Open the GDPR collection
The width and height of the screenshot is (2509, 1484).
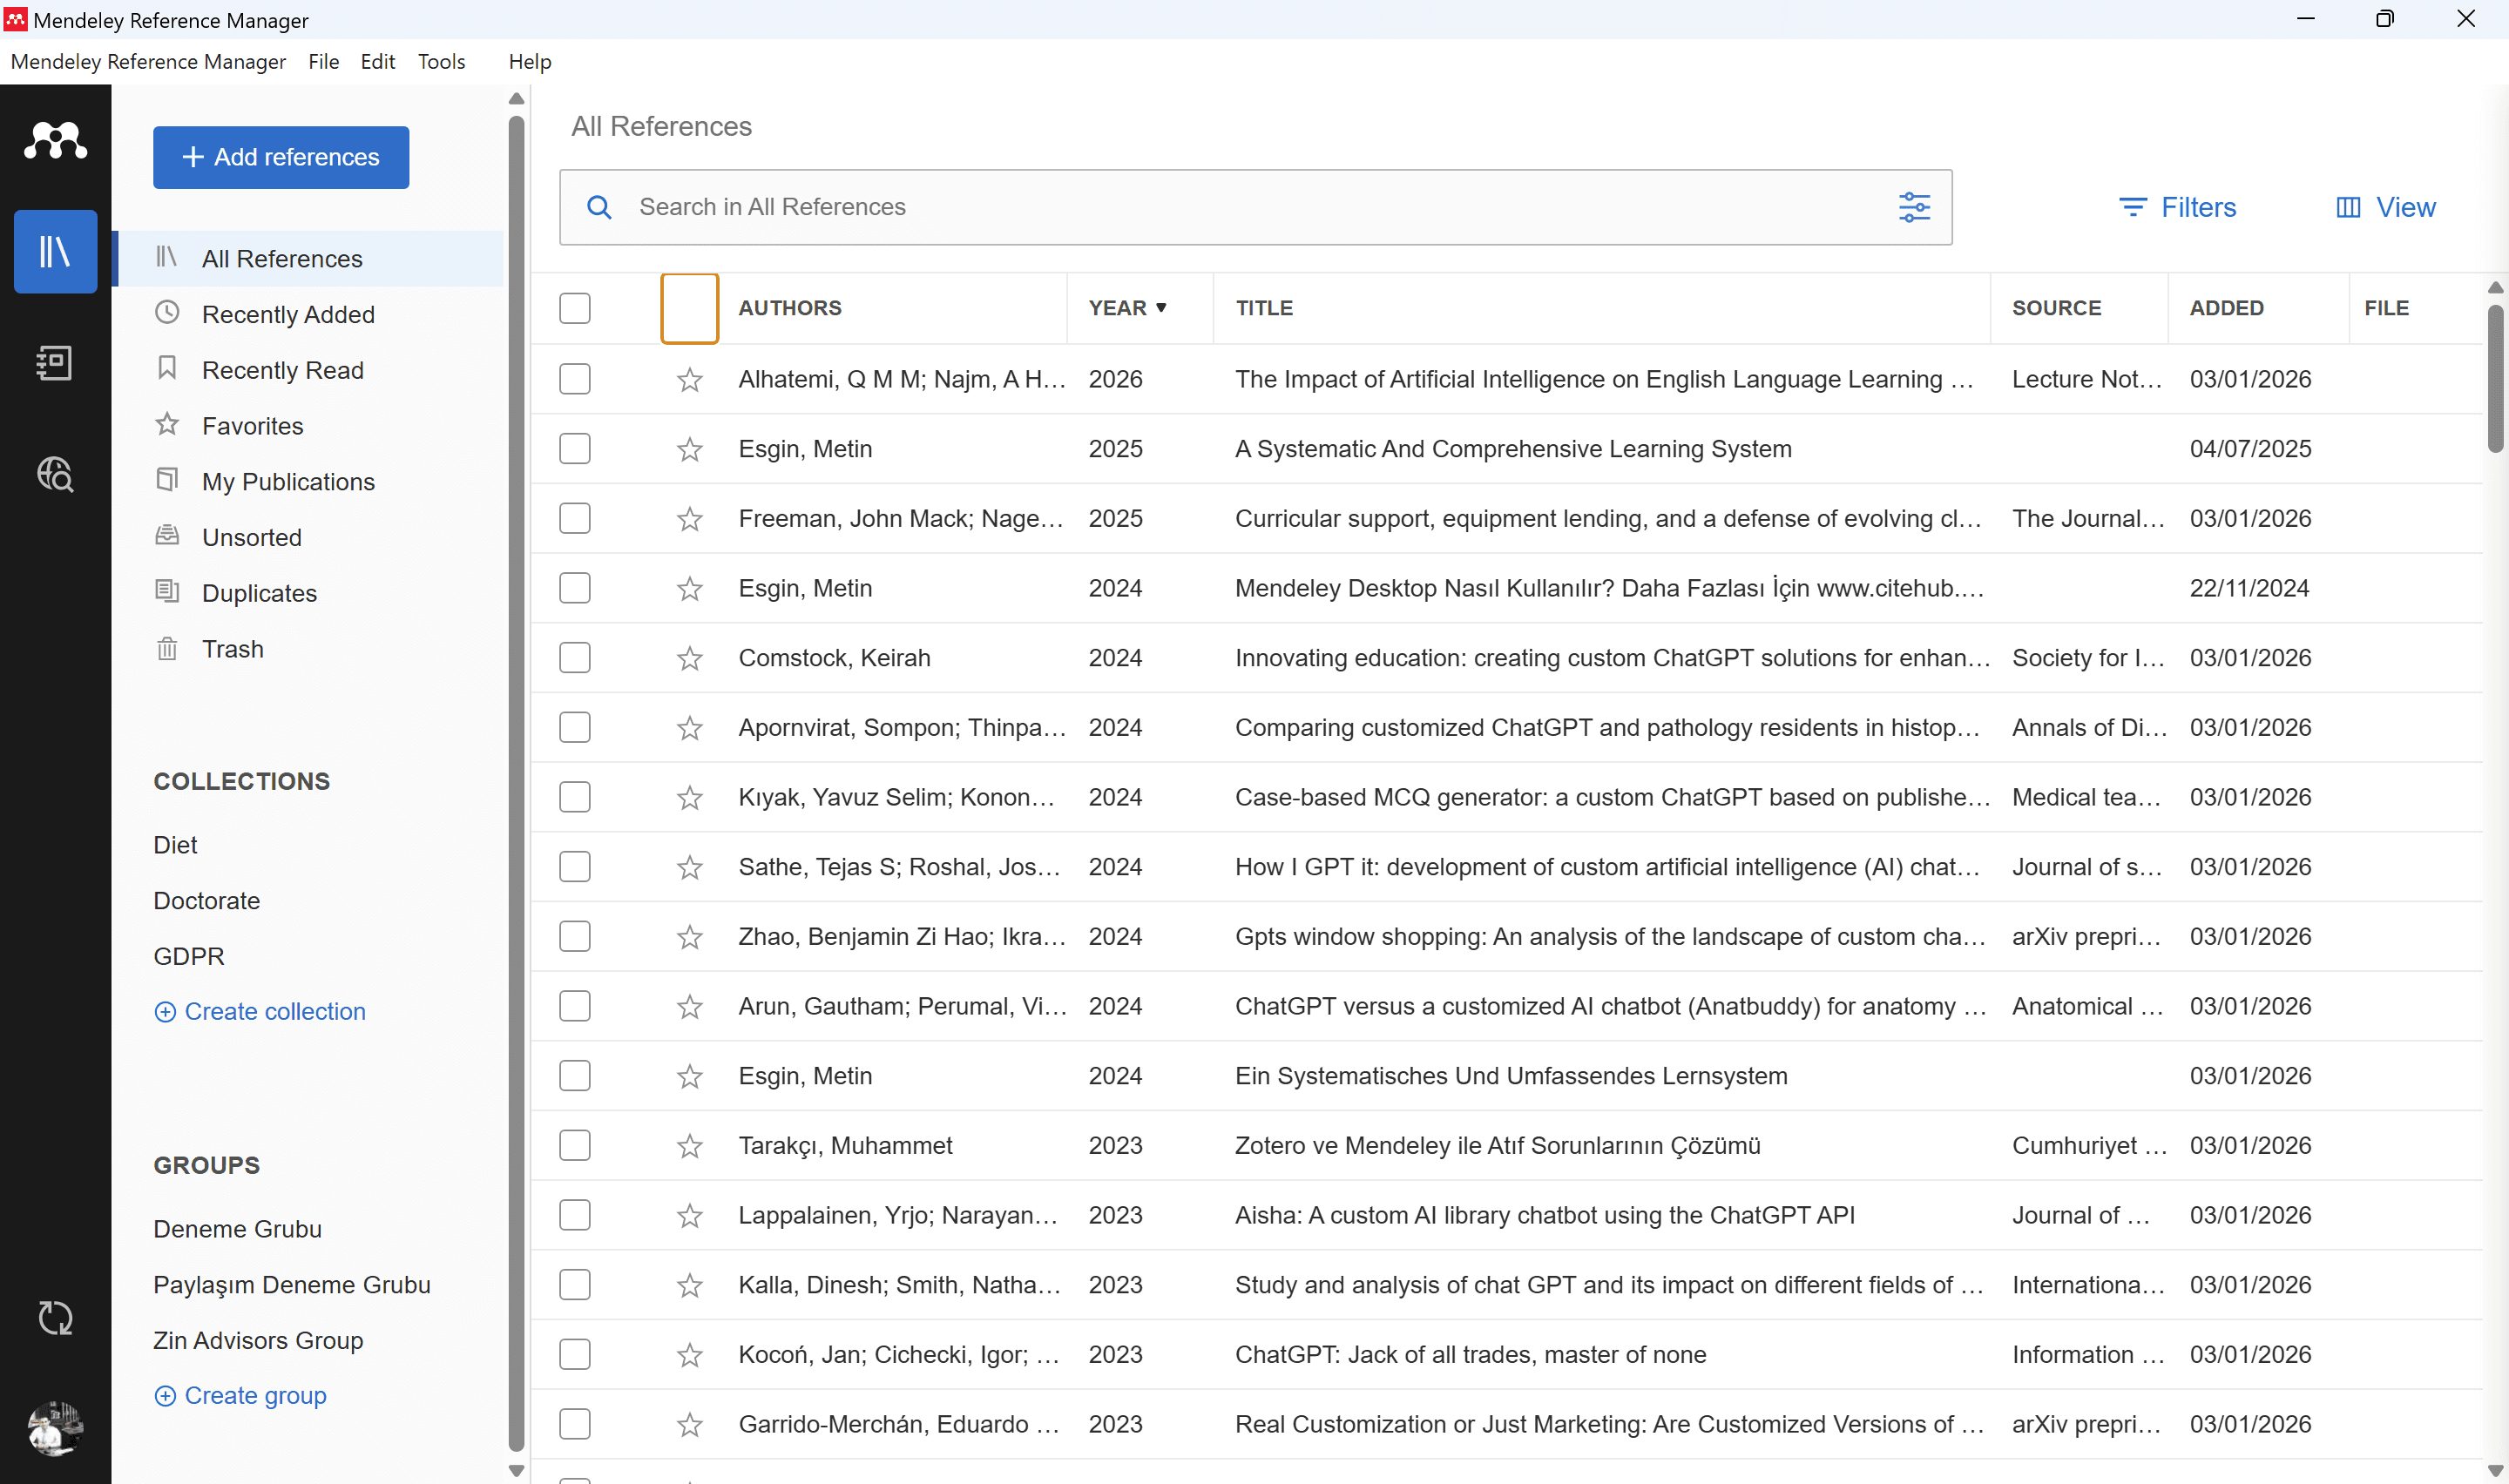(189, 957)
